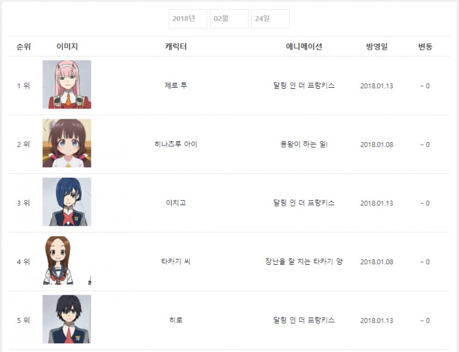Open the 2018년 year dropdown
The width and height of the screenshot is (459, 352).
(x=188, y=19)
